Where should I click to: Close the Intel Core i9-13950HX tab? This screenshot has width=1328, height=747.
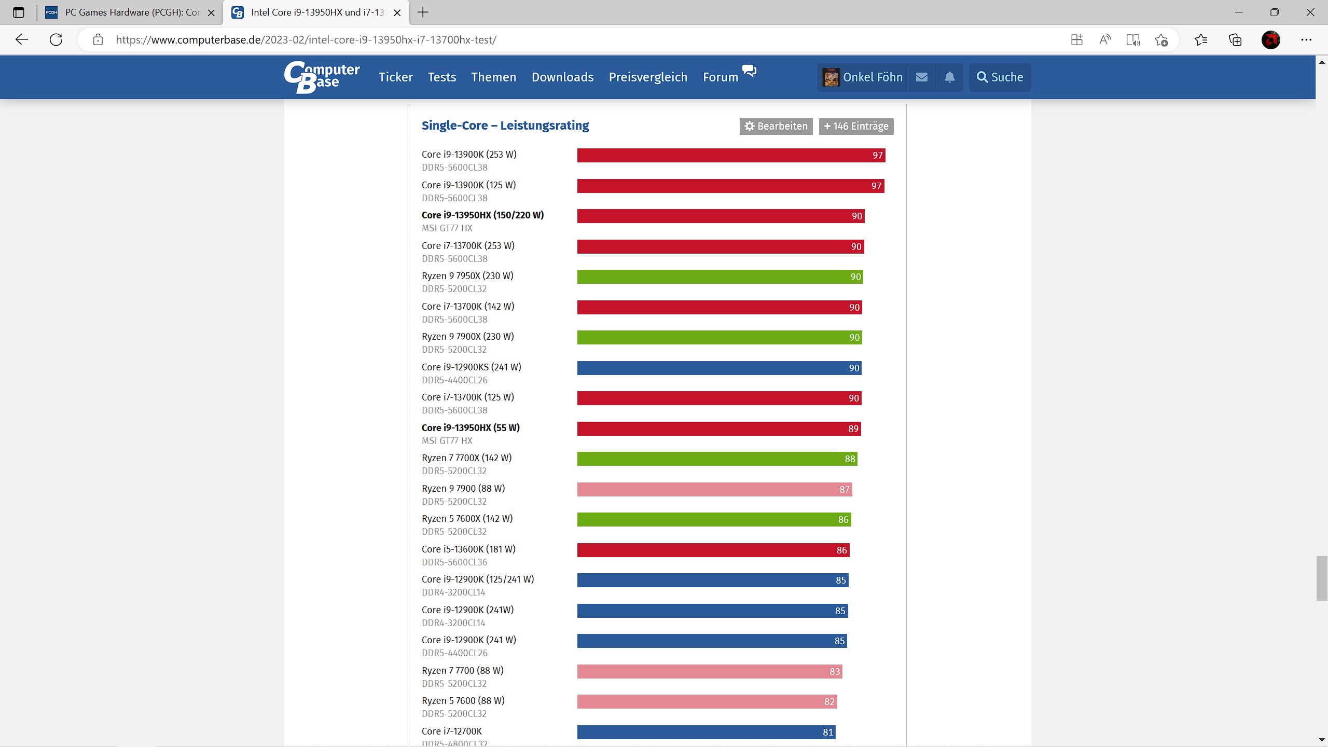(397, 13)
